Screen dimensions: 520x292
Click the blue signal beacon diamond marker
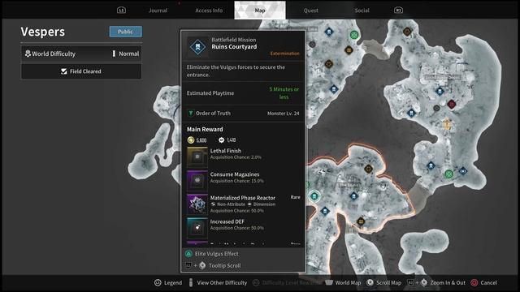point(462,171)
